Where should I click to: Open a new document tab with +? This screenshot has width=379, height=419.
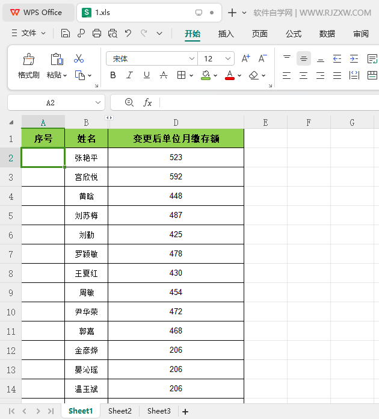232,13
